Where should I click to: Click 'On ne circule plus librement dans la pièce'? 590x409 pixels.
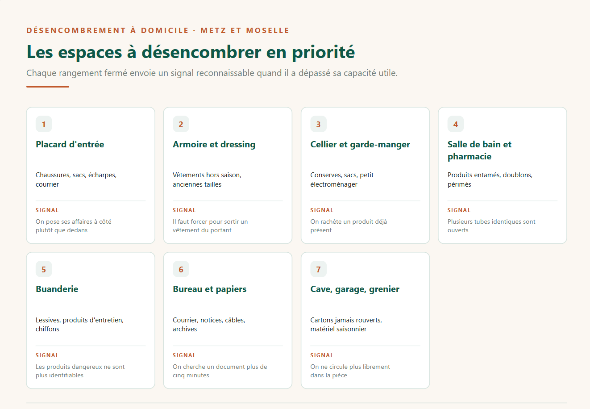(350, 371)
